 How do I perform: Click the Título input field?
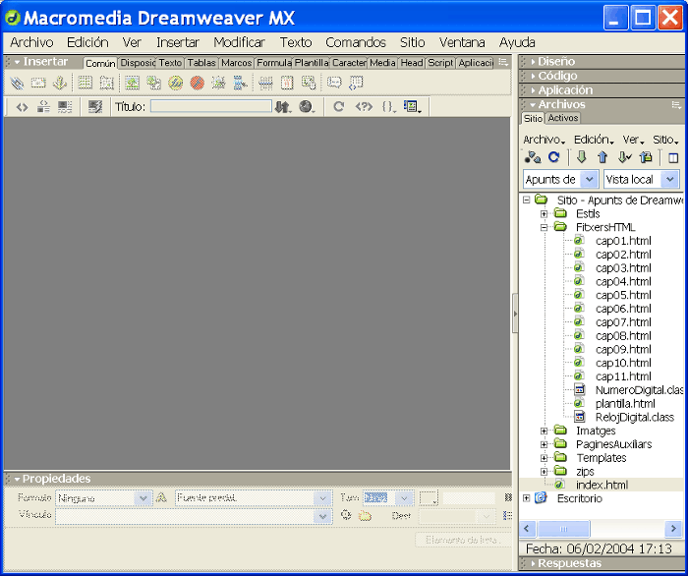tap(211, 106)
